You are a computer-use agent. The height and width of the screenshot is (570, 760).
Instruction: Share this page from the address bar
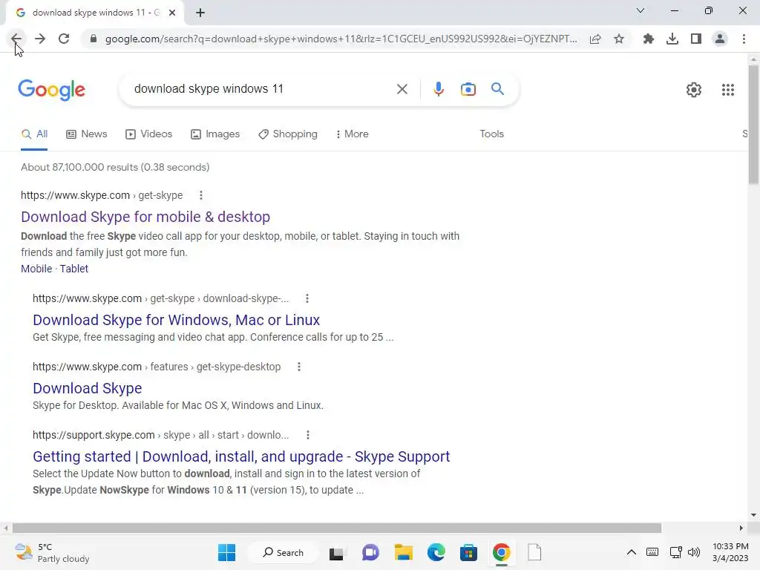(x=595, y=39)
